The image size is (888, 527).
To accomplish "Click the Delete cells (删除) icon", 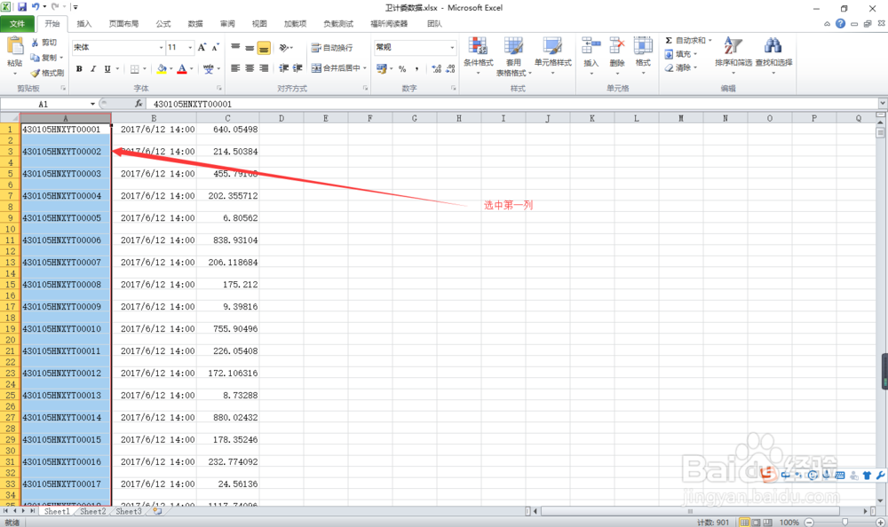I will tap(617, 46).
